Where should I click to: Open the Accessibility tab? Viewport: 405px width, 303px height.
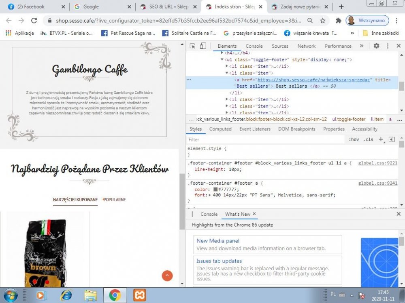(x=365, y=129)
